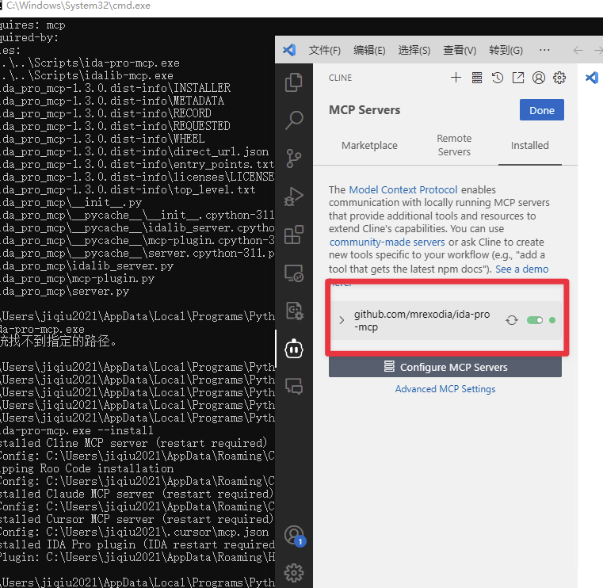Click the green server status dot
The width and height of the screenshot is (603, 588).
point(552,320)
